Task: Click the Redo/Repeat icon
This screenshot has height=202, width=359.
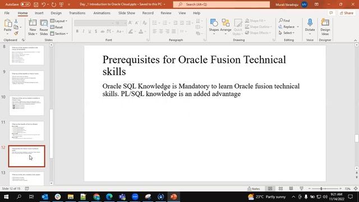Action: 54,4
